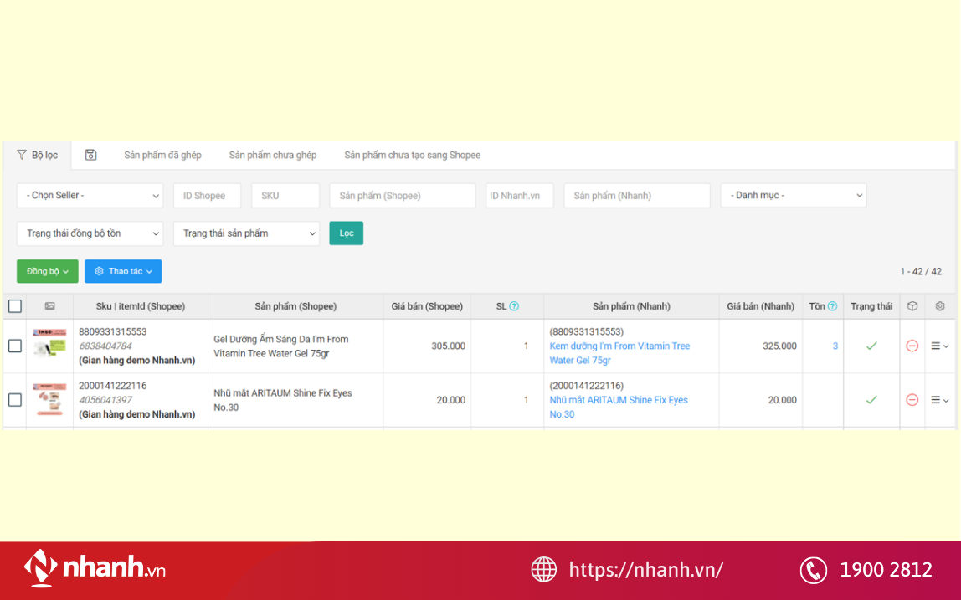Switch to Sản phẩm chưa ghép tab

coord(273,155)
